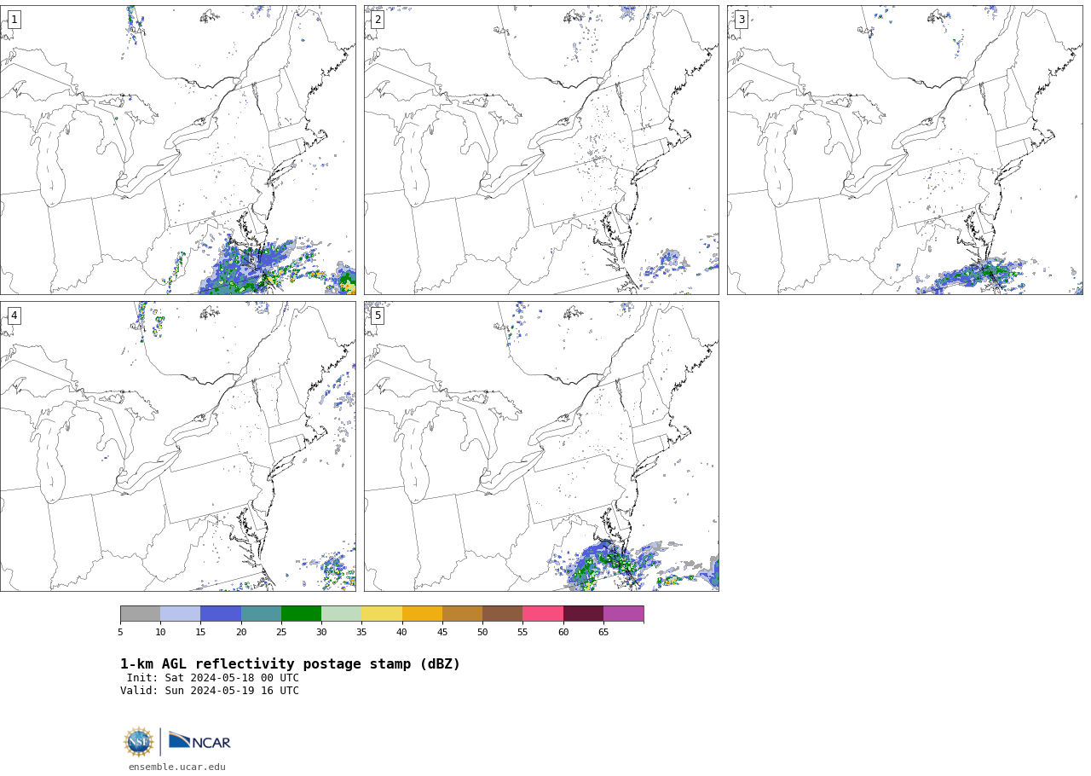Click the Init: Sat 2024-05-18 00 UTC line

click(213, 678)
